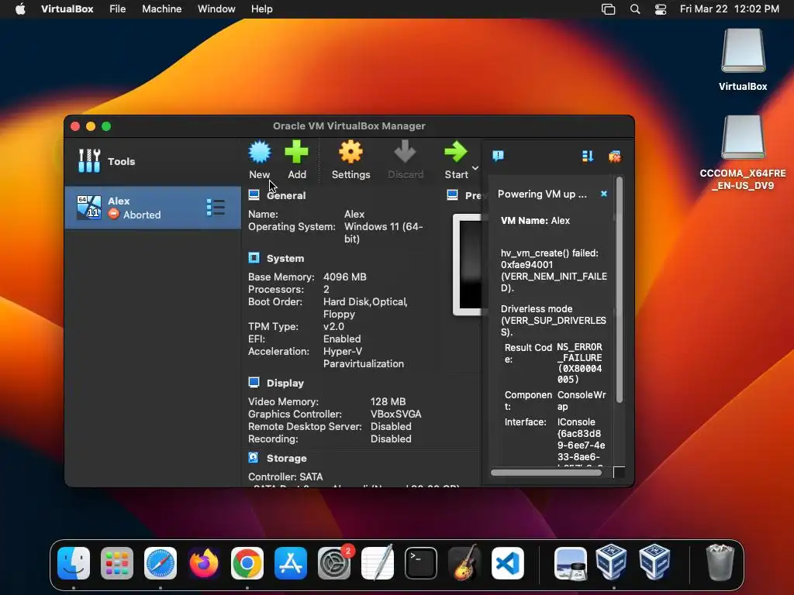
Task: Open Terminal from the Dock
Action: (421, 562)
